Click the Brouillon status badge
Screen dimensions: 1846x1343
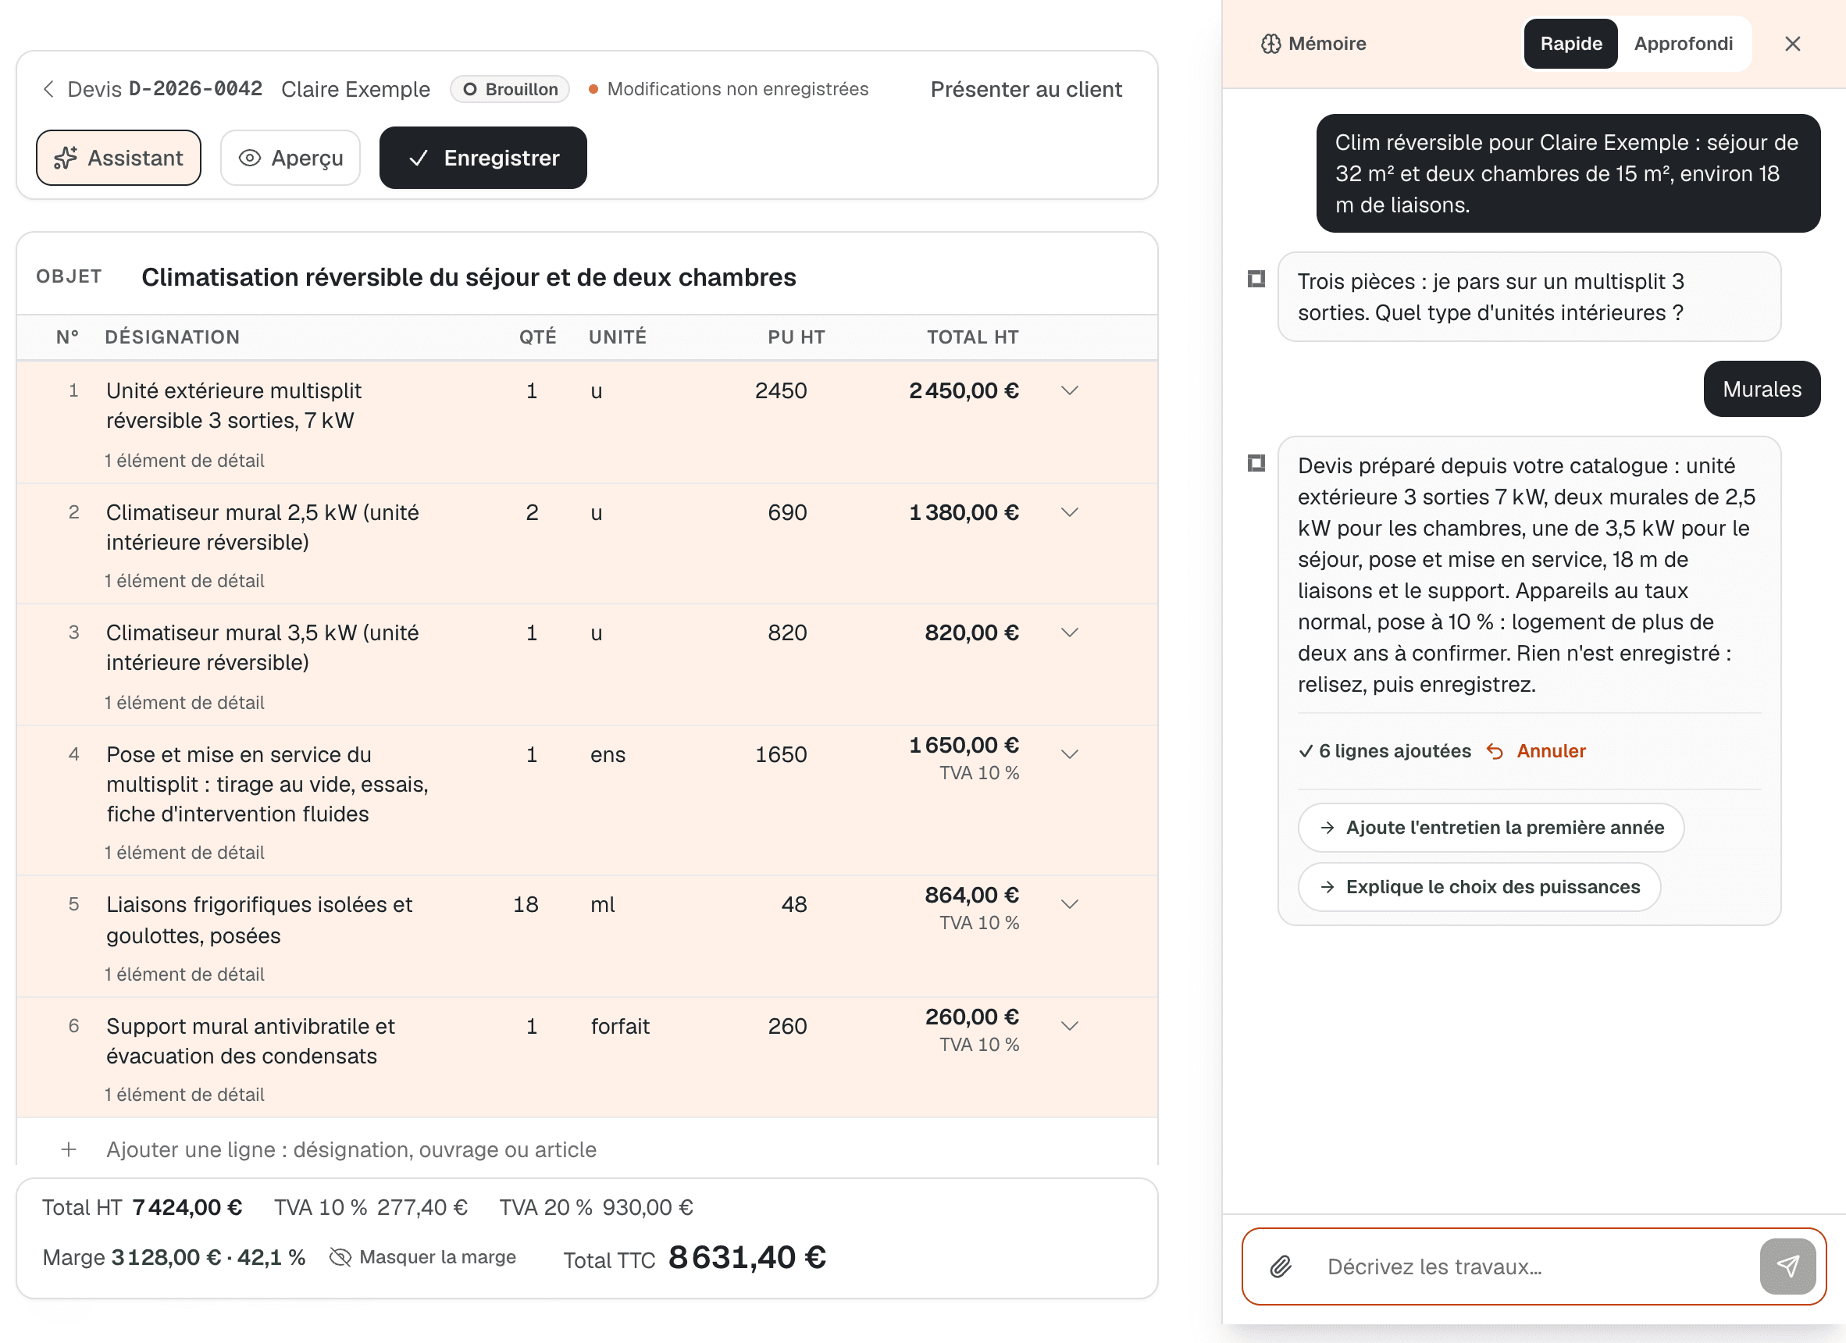(x=509, y=90)
